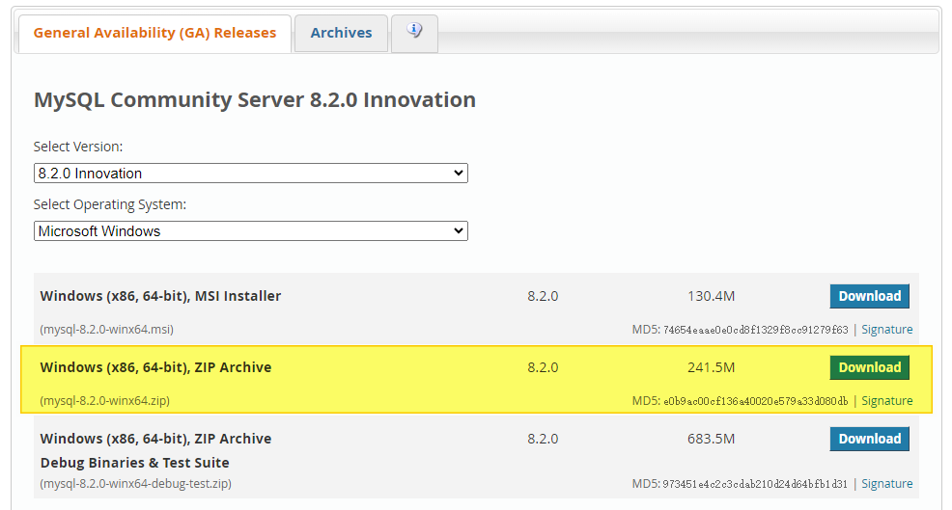The width and height of the screenshot is (952, 510).
Task: Click the Select Version label
Action: tap(77, 147)
